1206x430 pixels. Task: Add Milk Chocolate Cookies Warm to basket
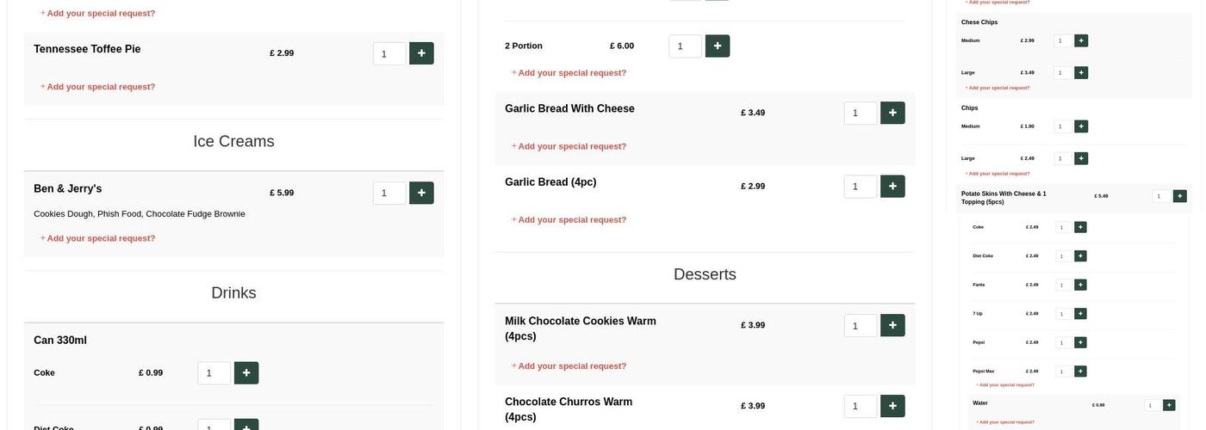[892, 325]
